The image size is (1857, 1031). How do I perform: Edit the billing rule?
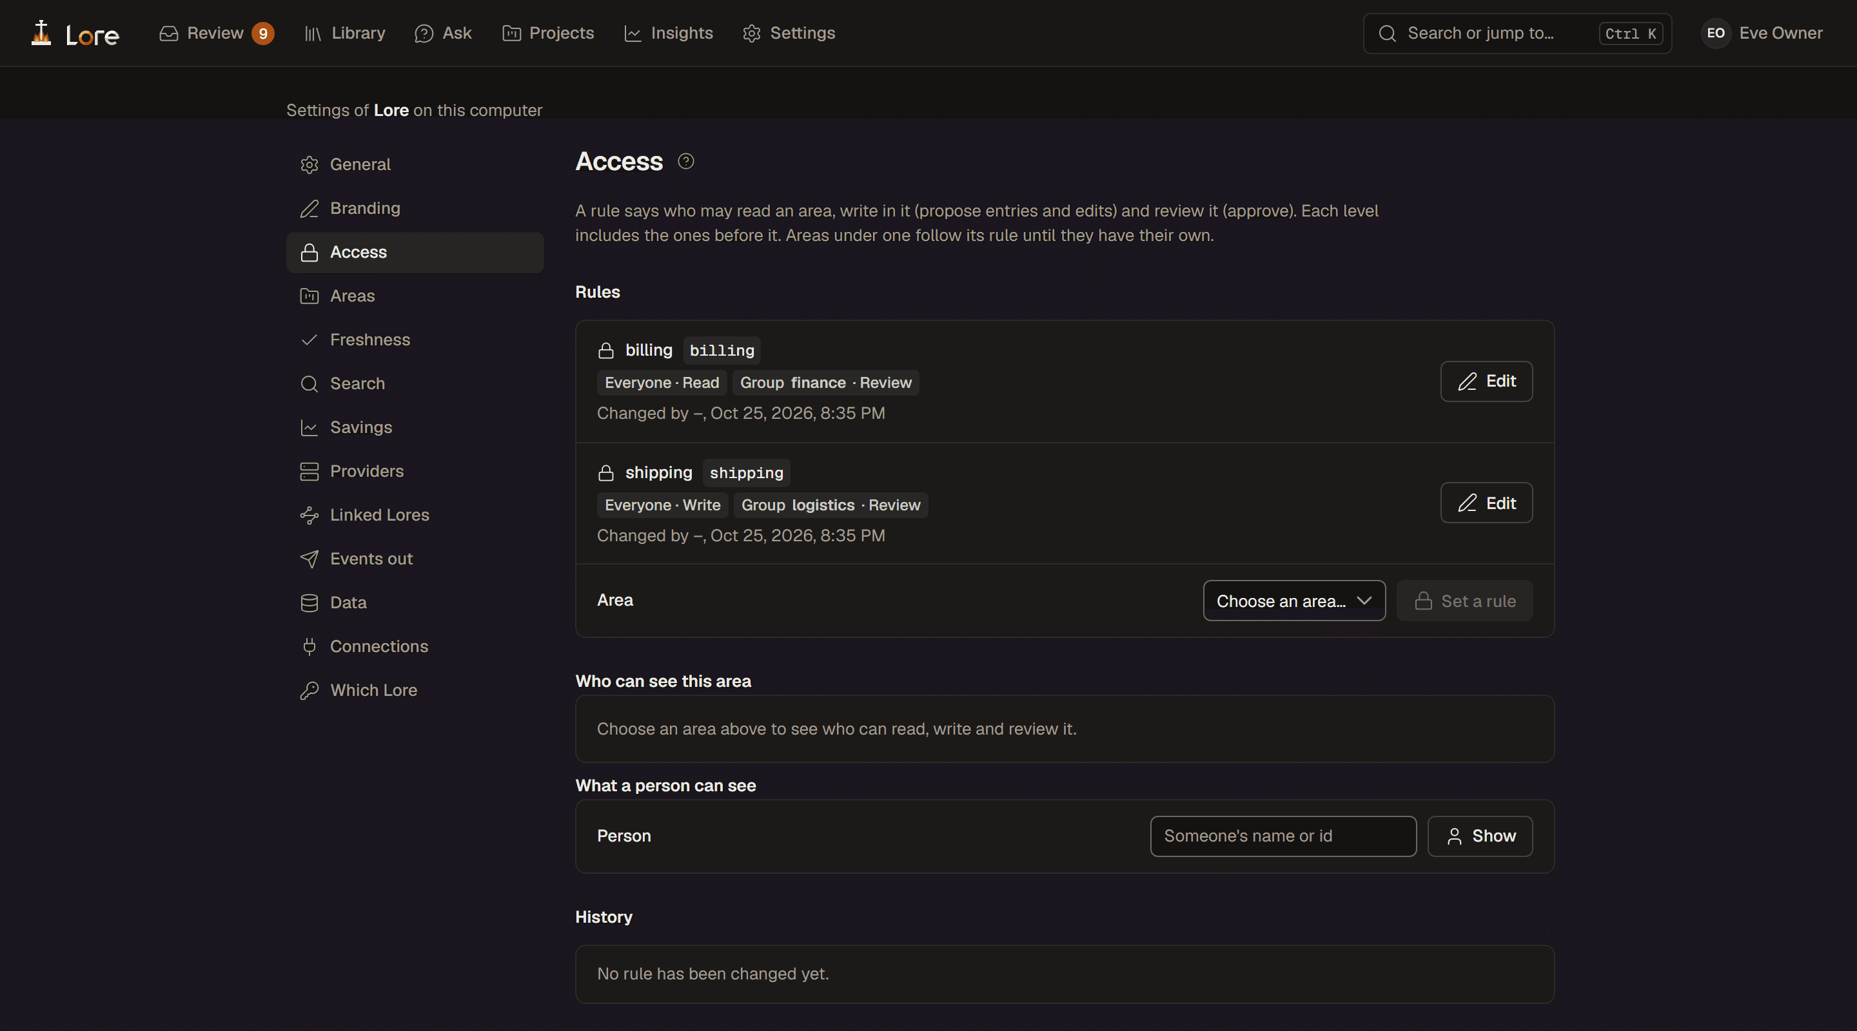(x=1486, y=381)
